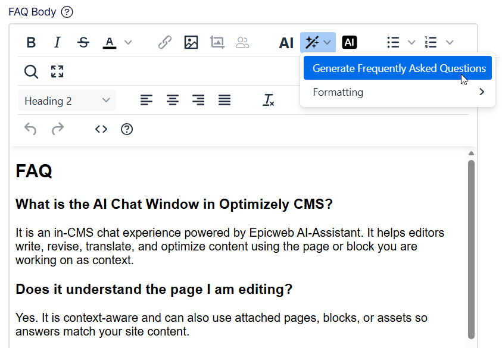This screenshot has width=502, height=348.
Task: Open the image editor crop icon
Action: click(217, 42)
